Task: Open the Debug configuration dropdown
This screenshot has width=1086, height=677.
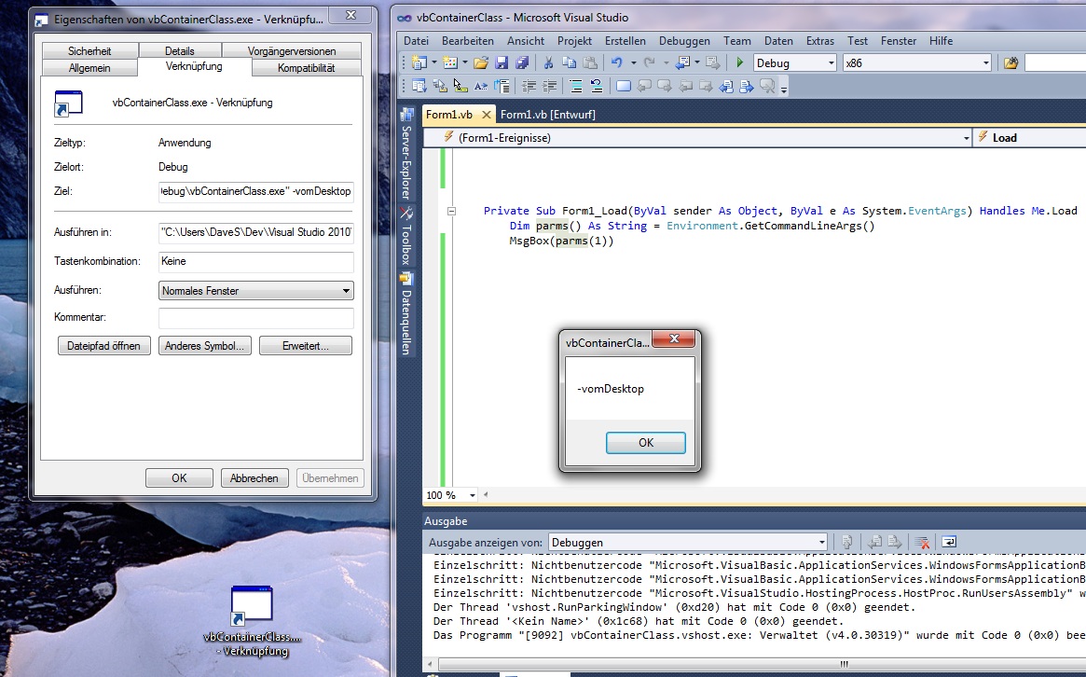Action: pos(794,62)
